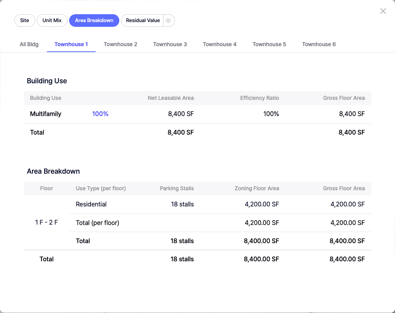
Task: Click the Parking Stalls column header
Action: 177,188
